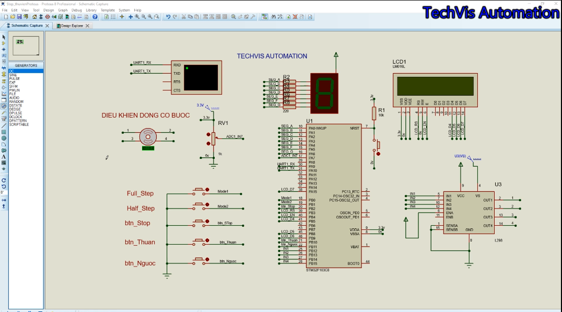Viewport: 562px width, 312px height.
Task: Click the GENERATORS panel header
Action: pos(26,66)
